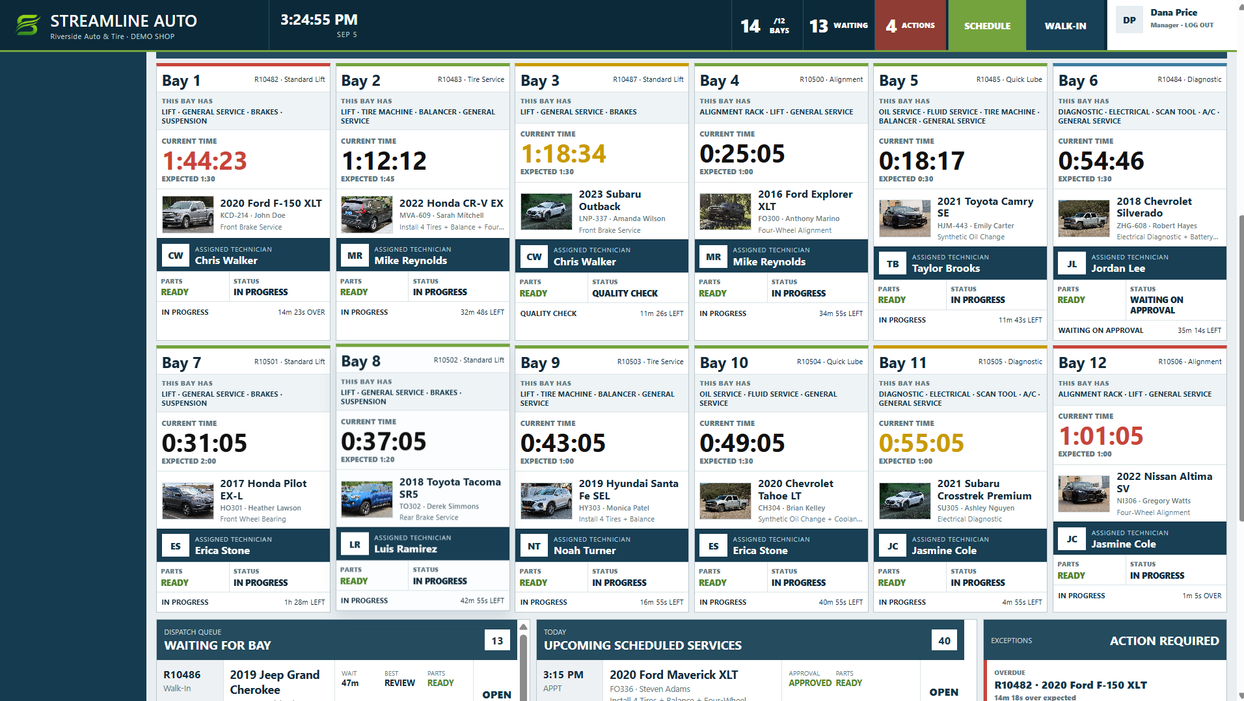Click JC technician badge in Bay 11
This screenshot has height=701, width=1244.
coord(893,546)
